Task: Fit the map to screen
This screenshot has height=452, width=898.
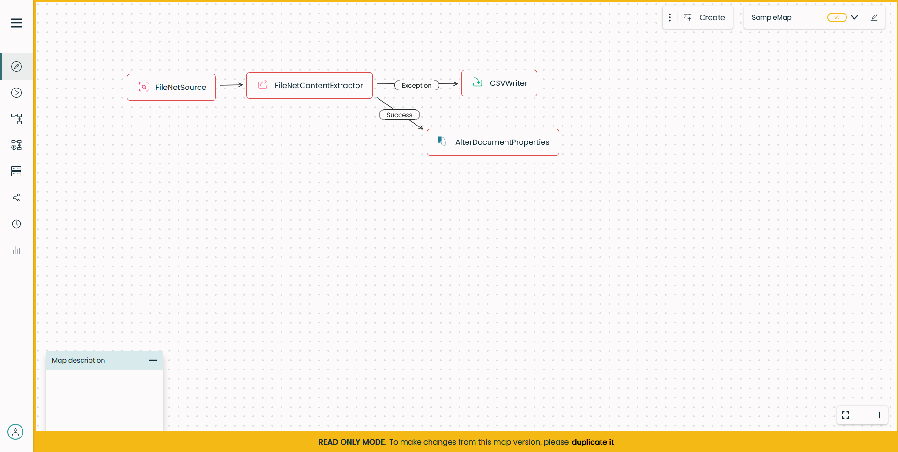Action: (846, 415)
